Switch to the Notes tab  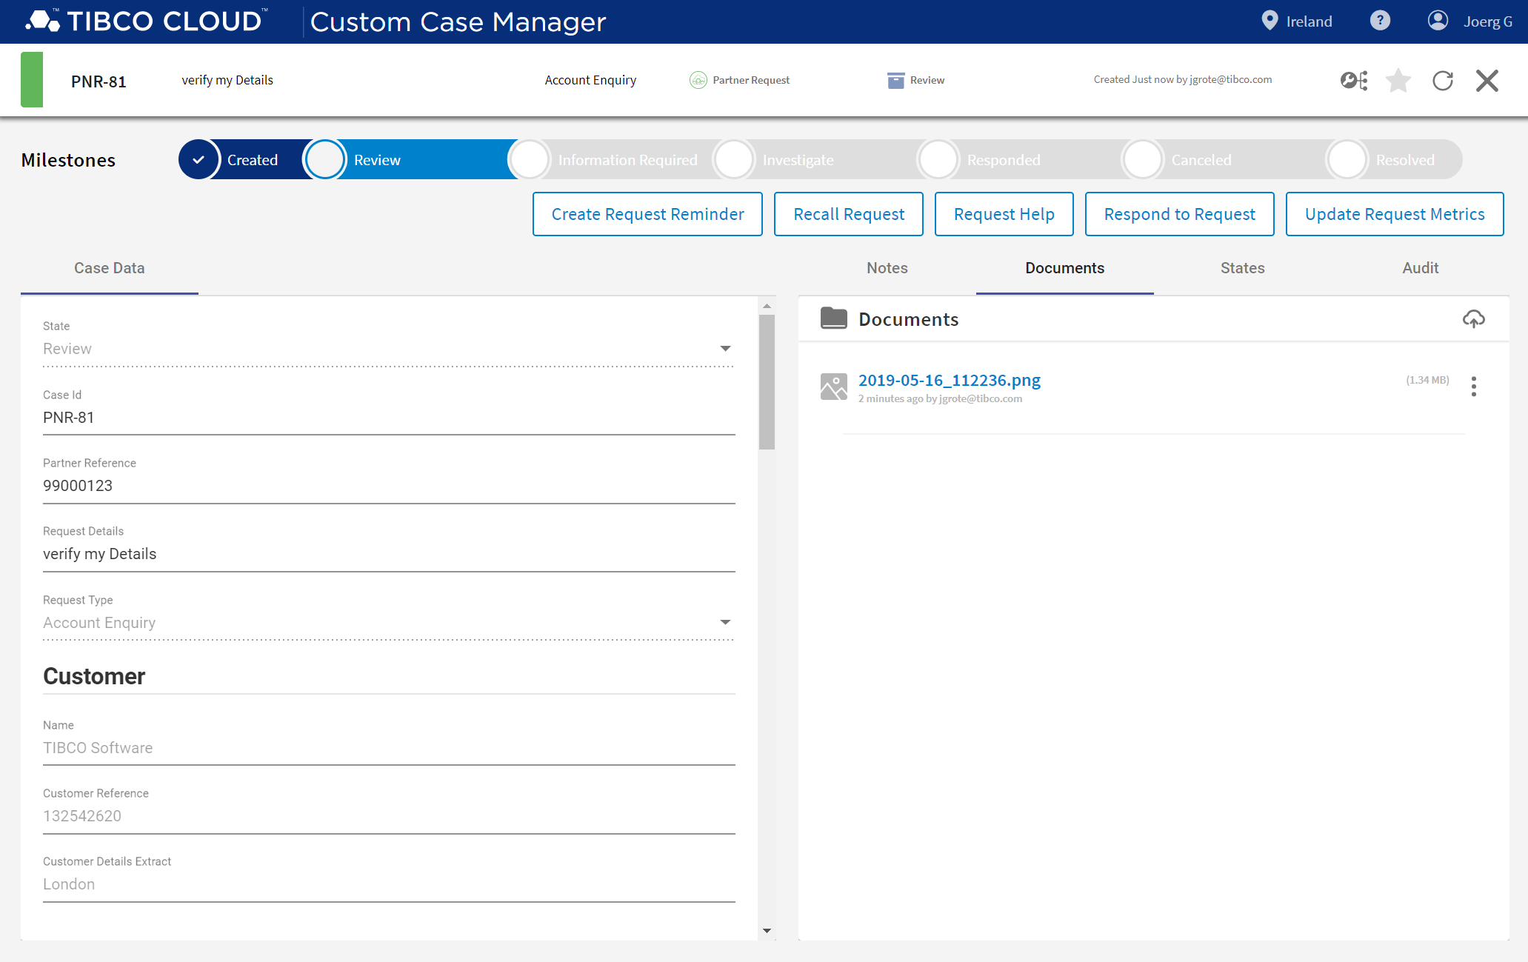coord(887,268)
